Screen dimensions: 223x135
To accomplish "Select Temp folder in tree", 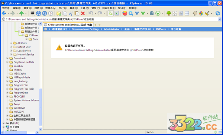I will coord(17,104).
